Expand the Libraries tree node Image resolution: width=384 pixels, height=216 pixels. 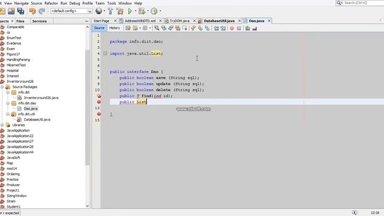2,125
